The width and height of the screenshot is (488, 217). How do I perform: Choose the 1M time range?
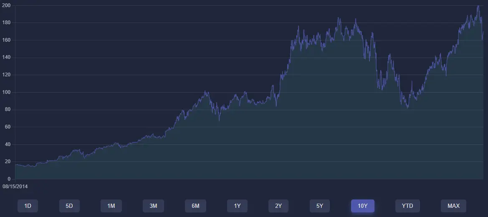click(x=111, y=206)
